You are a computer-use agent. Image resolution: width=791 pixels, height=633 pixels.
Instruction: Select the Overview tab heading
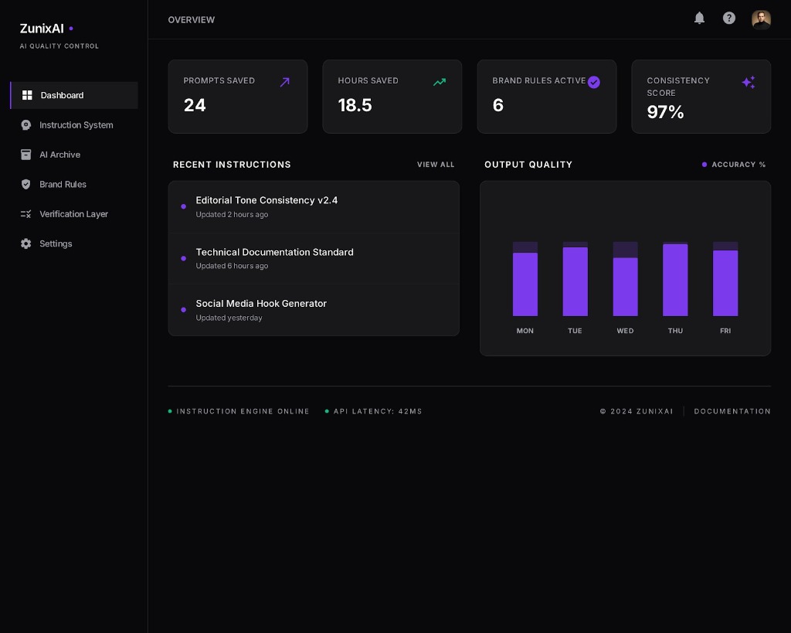[x=192, y=19]
